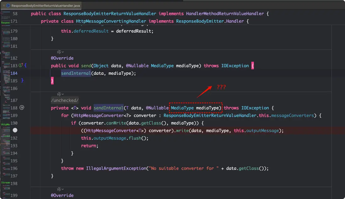This screenshot has width=345, height=199.
Task: Click HandlerMethodReturnValueHandler in the class declaration
Action: pos(225,13)
